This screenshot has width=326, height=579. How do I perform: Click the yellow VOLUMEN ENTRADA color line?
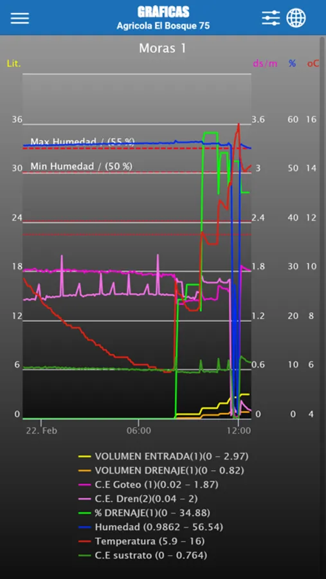[x=84, y=456]
